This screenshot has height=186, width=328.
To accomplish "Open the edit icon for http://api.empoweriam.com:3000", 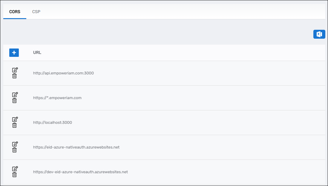I will click(14, 70).
